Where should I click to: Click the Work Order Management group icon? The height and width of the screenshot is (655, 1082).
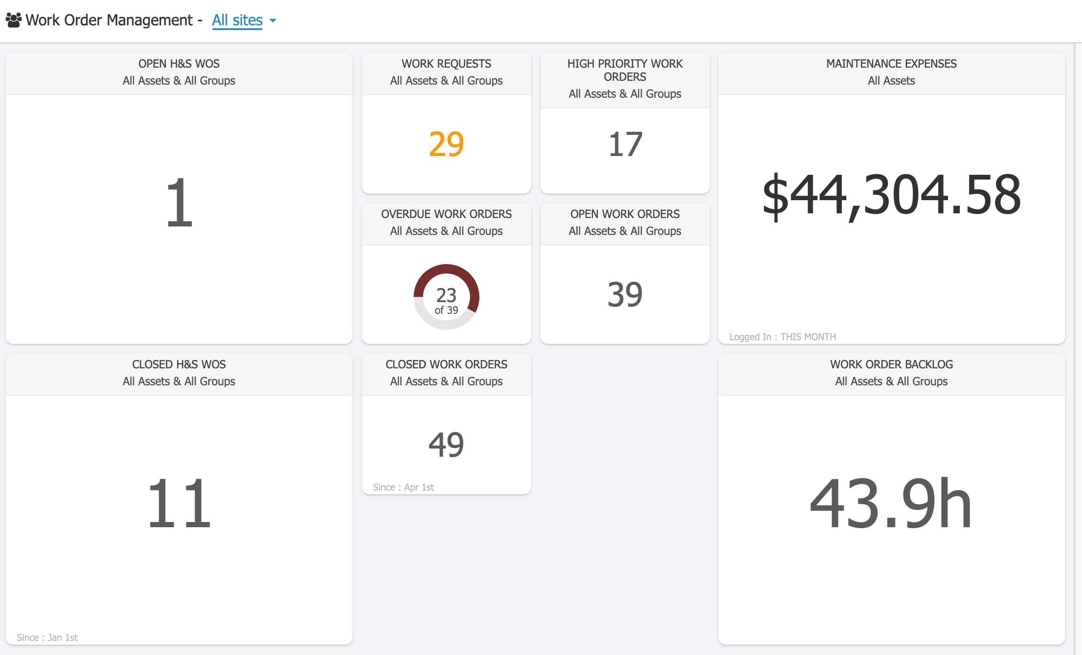click(13, 19)
